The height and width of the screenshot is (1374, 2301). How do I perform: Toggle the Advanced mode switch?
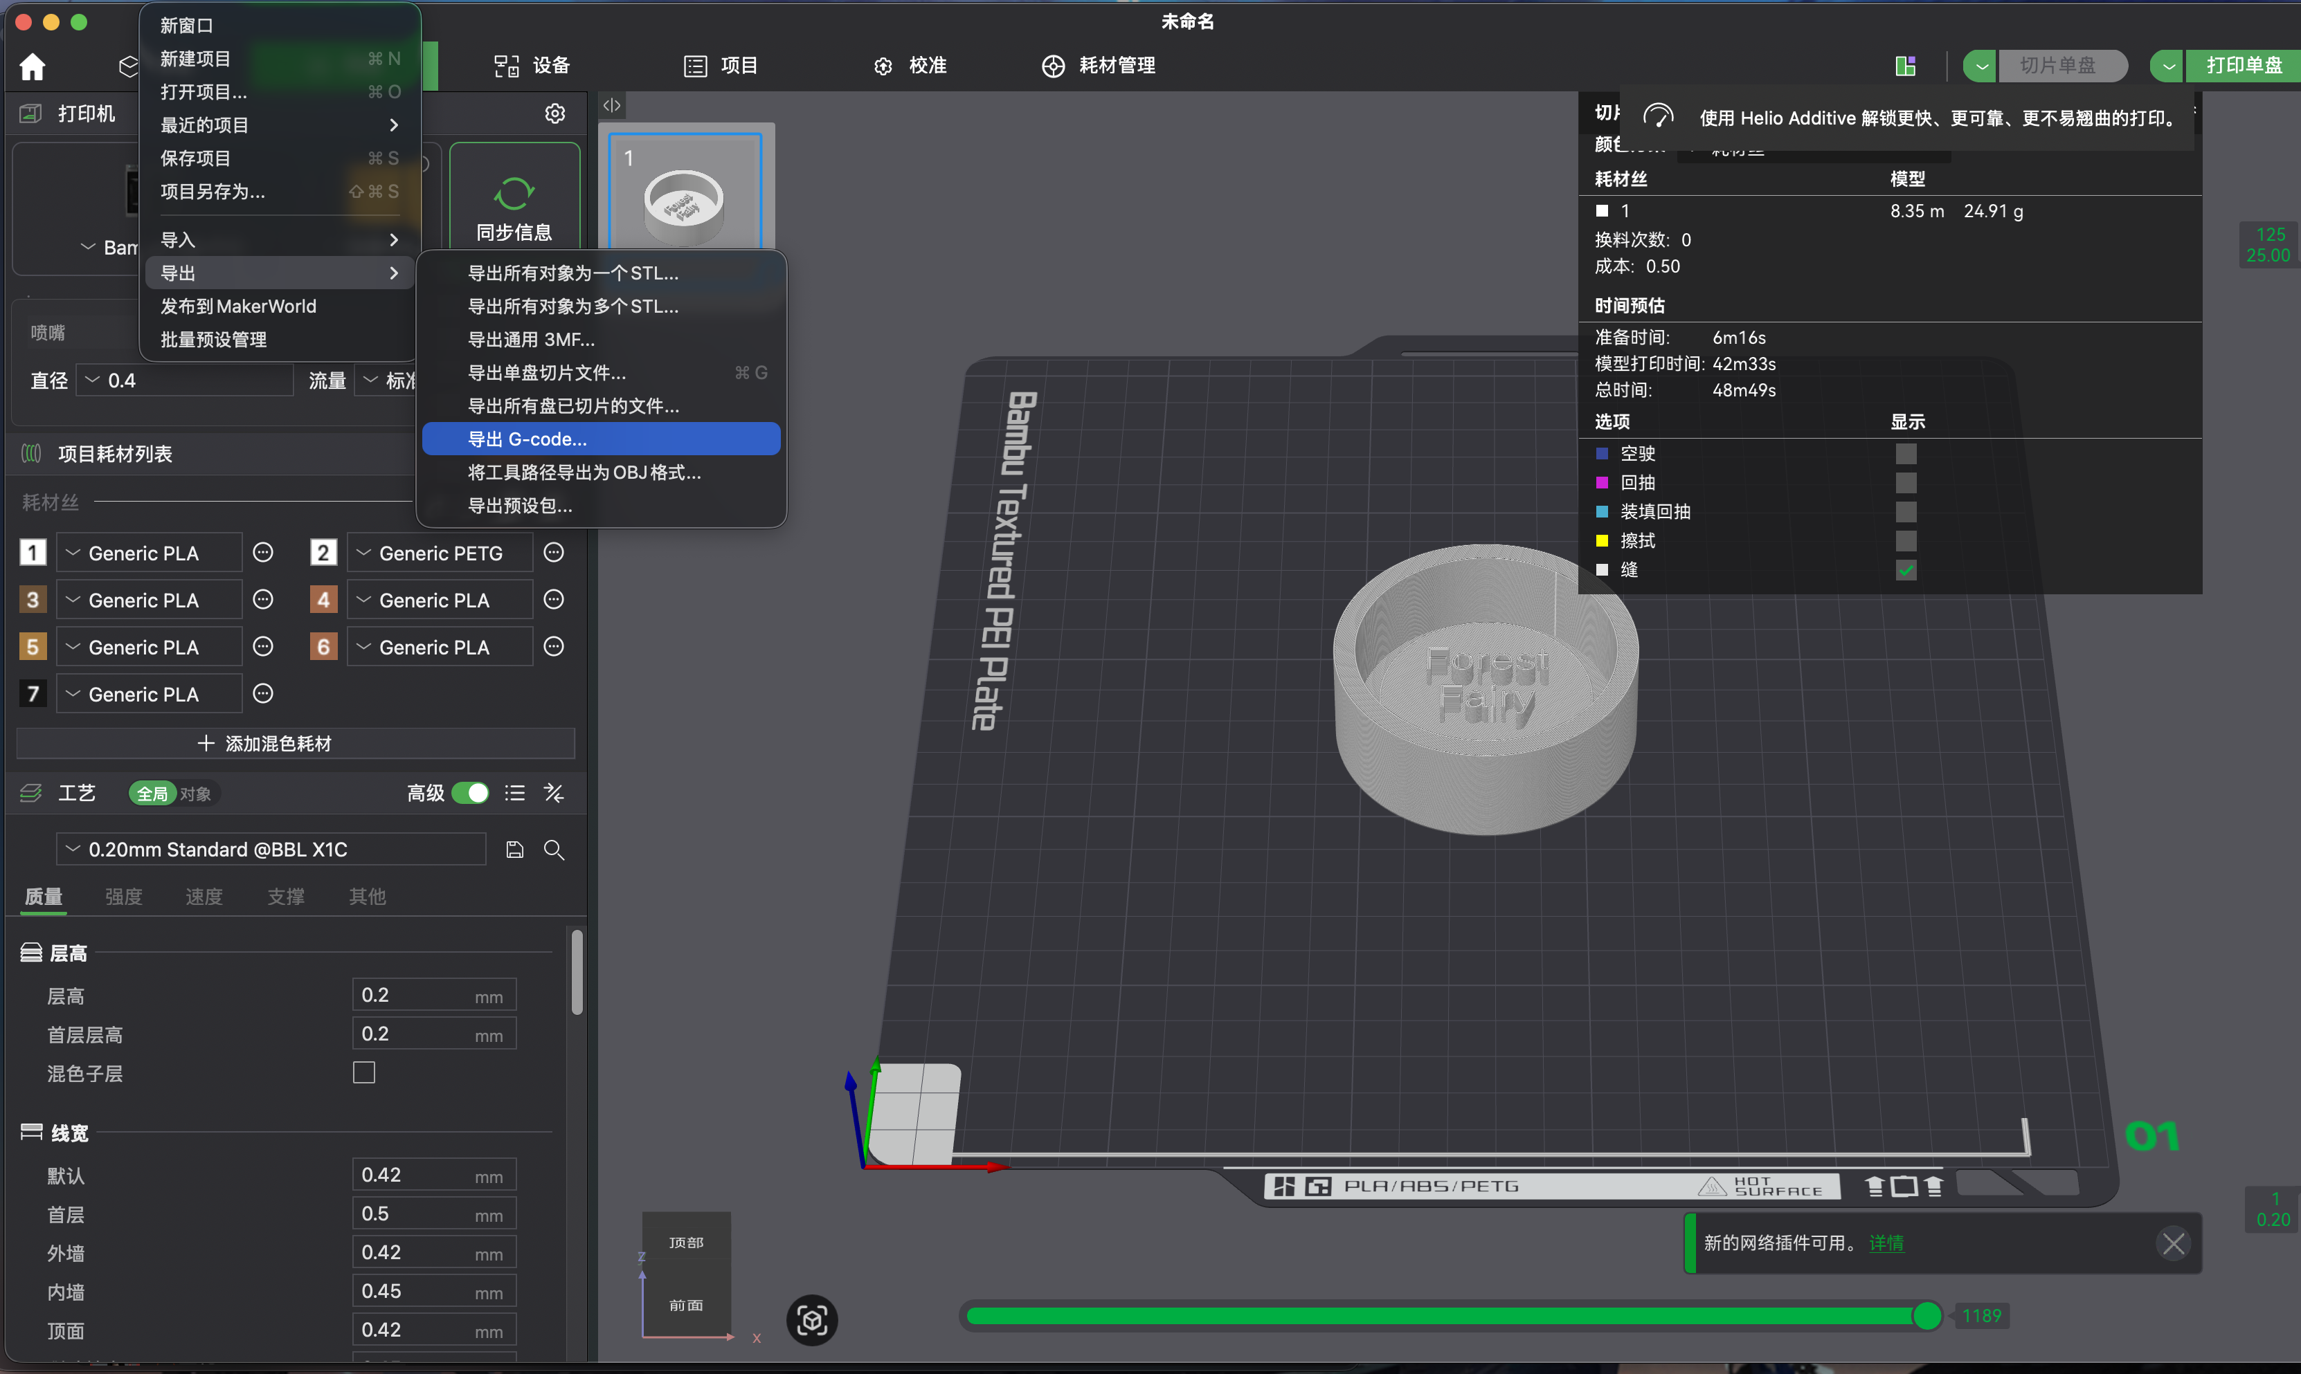tap(471, 793)
